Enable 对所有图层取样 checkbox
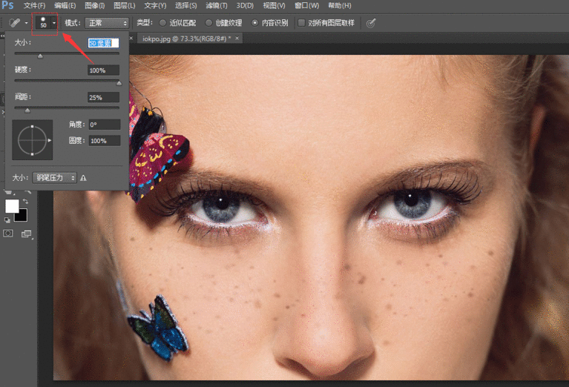Viewport: 569px width, 387px height. point(301,23)
